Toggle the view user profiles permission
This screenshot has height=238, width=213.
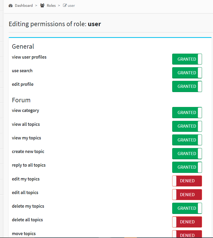[187, 59]
